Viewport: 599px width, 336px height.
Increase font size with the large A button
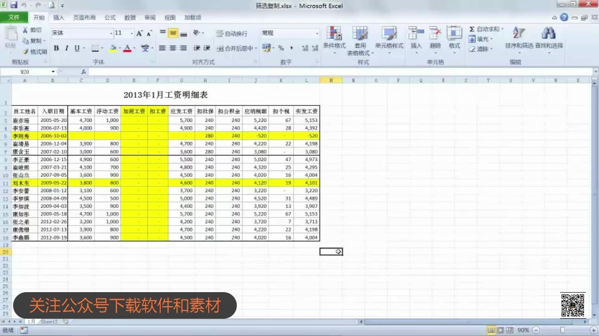[x=139, y=33]
